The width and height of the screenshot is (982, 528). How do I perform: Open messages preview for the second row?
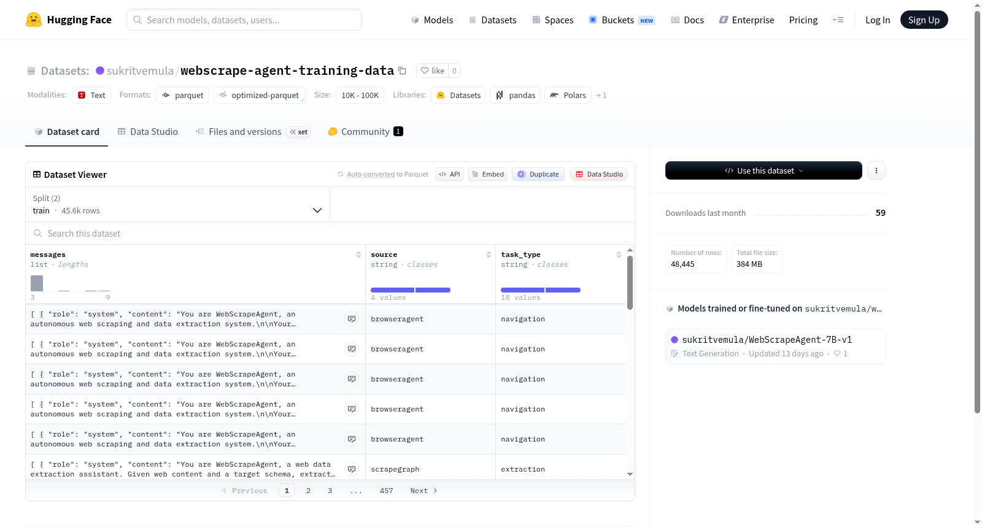pos(352,349)
